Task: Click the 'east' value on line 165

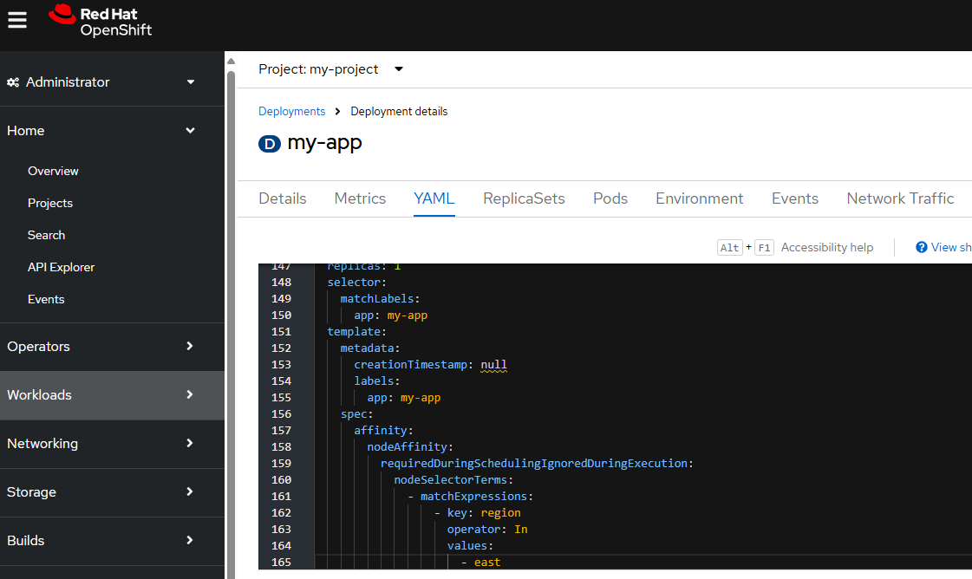Action: (487, 563)
